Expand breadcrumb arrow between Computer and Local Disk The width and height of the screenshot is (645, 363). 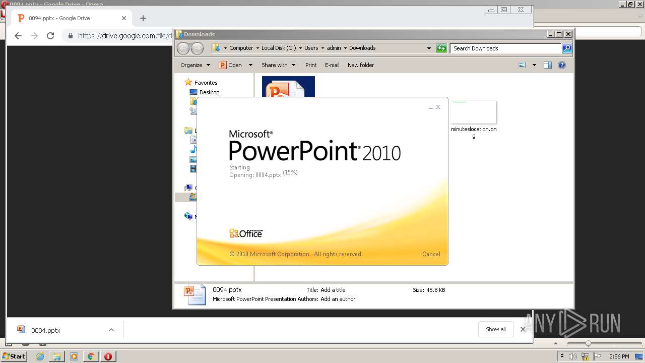[x=257, y=48]
